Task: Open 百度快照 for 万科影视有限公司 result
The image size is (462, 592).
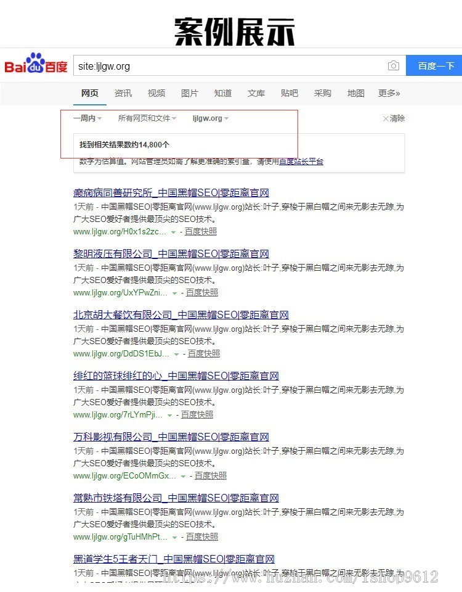Action: pos(211,475)
